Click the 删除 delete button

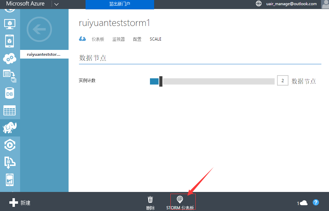150,203
